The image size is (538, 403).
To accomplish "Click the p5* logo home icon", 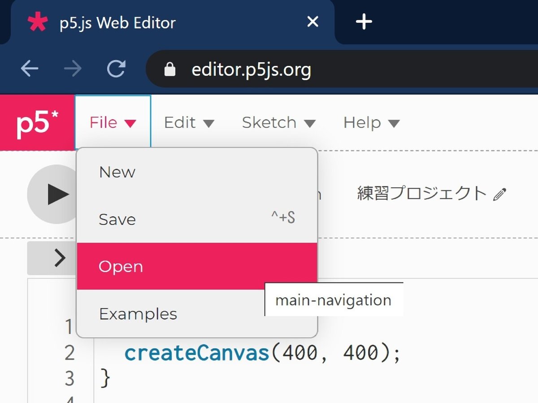I will click(37, 123).
